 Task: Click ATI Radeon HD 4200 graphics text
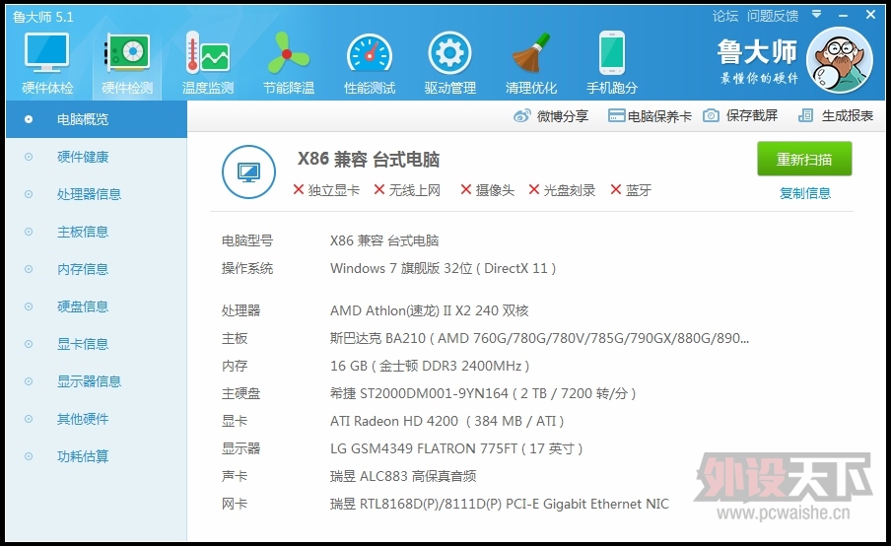[446, 421]
